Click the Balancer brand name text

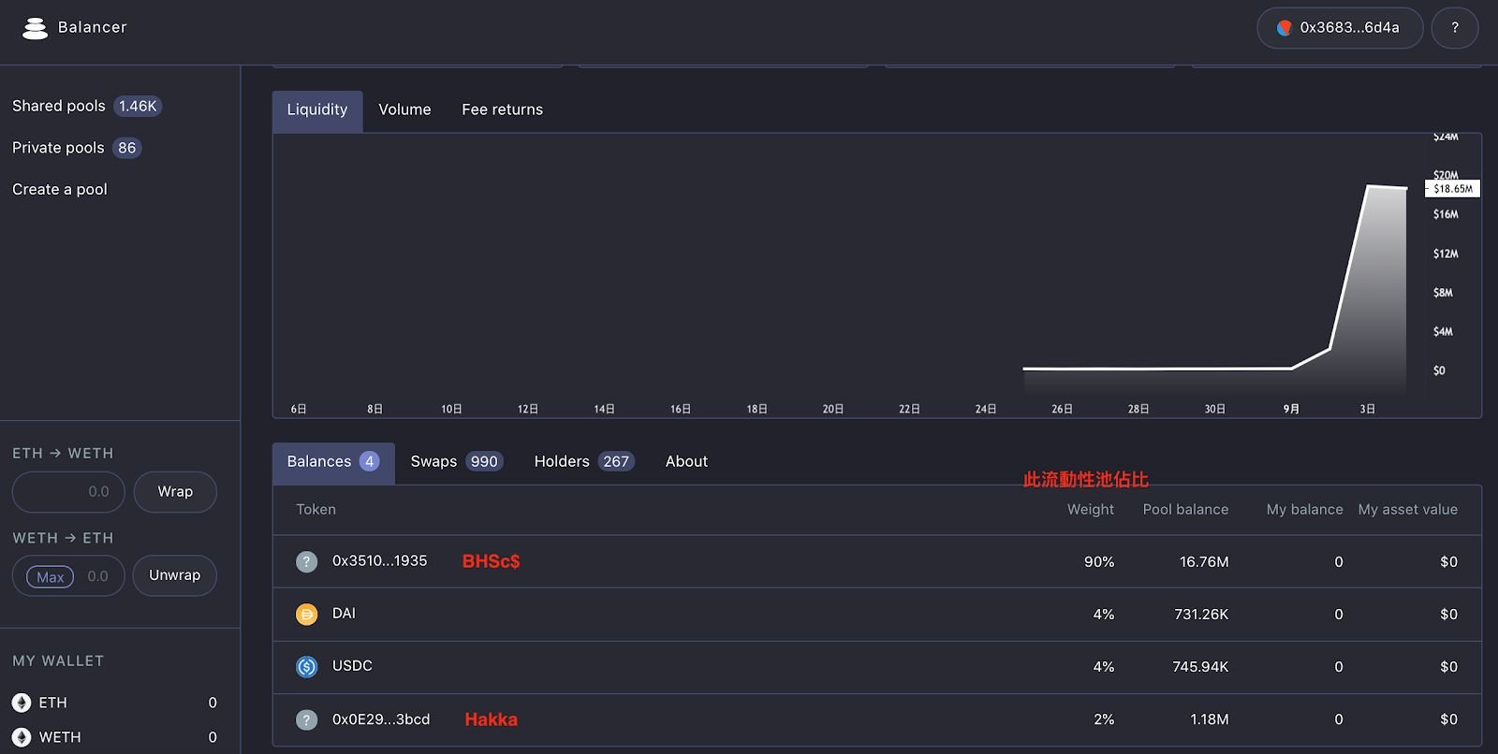(x=93, y=28)
